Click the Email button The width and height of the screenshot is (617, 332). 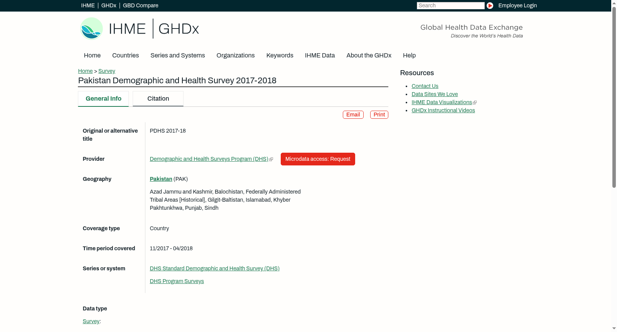coord(353,115)
